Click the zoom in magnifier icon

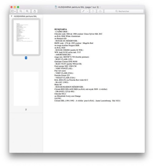(27, 11)
